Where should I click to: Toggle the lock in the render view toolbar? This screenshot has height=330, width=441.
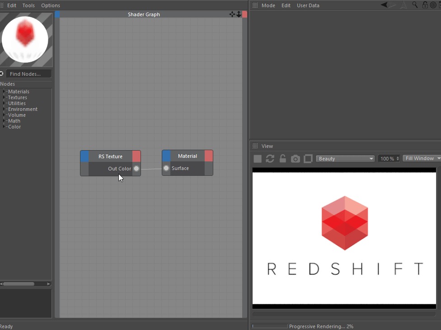pyautogui.click(x=282, y=158)
